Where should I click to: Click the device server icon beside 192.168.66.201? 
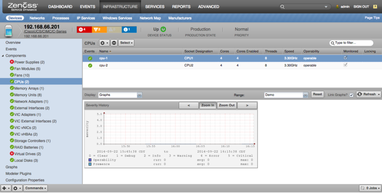(x=9, y=31)
